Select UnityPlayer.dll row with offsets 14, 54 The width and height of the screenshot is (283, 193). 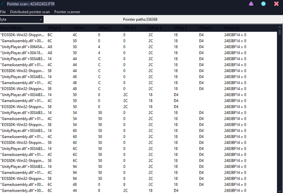coord(138,113)
